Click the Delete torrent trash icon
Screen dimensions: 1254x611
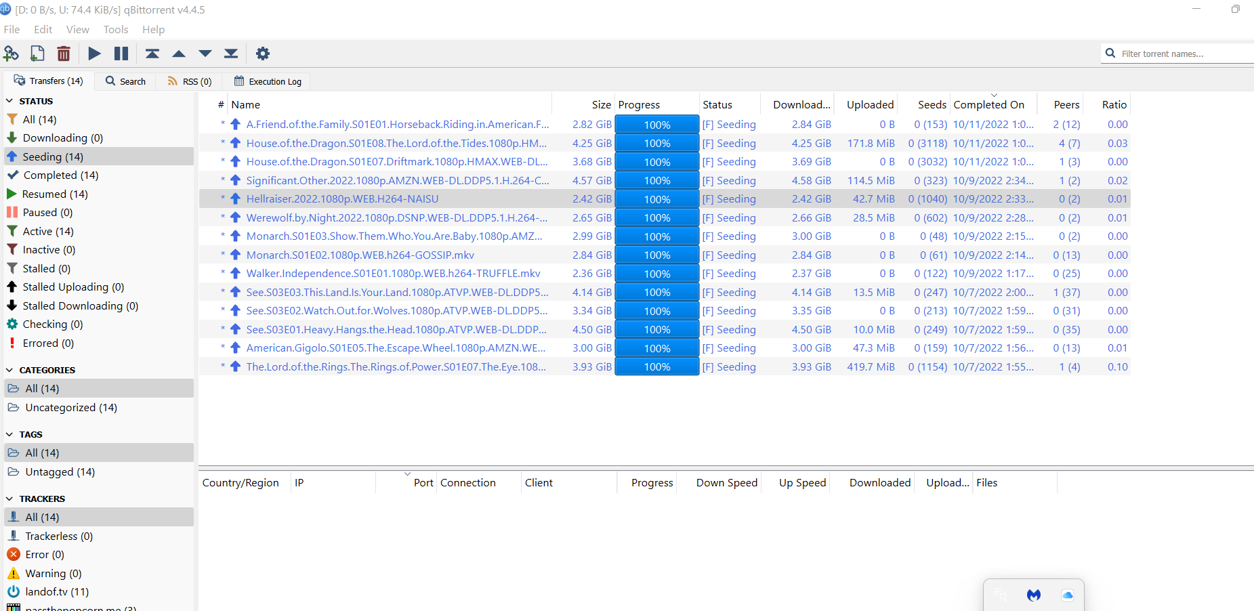[64, 54]
